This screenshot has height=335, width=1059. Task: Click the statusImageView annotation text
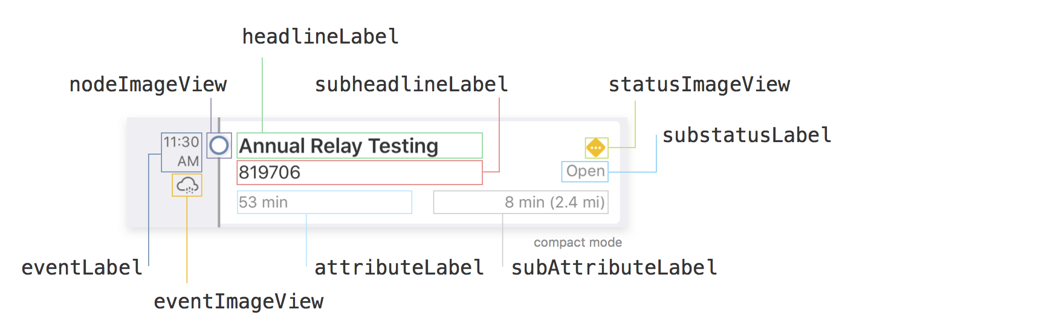[699, 85]
